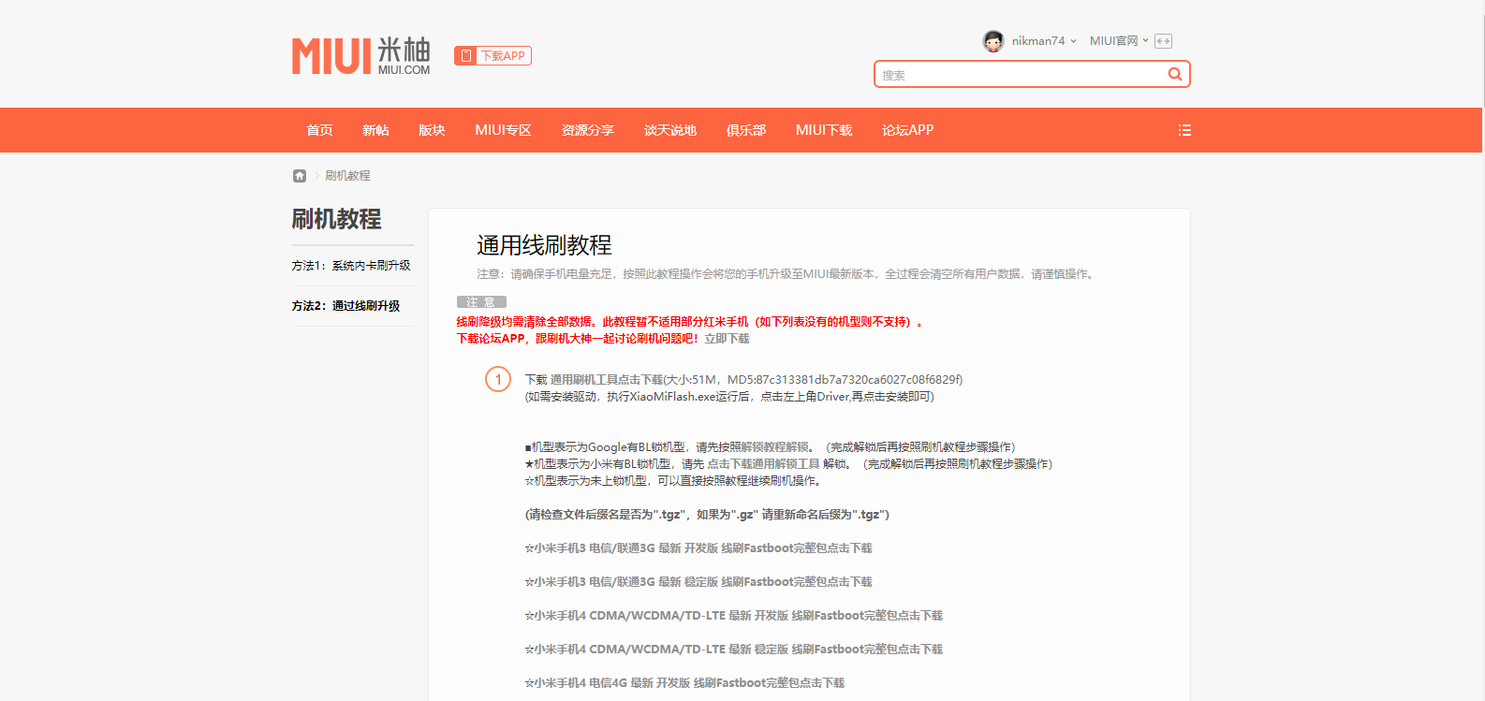
Task: Open 论坛APP from navigation bar
Action: point(907,131)
